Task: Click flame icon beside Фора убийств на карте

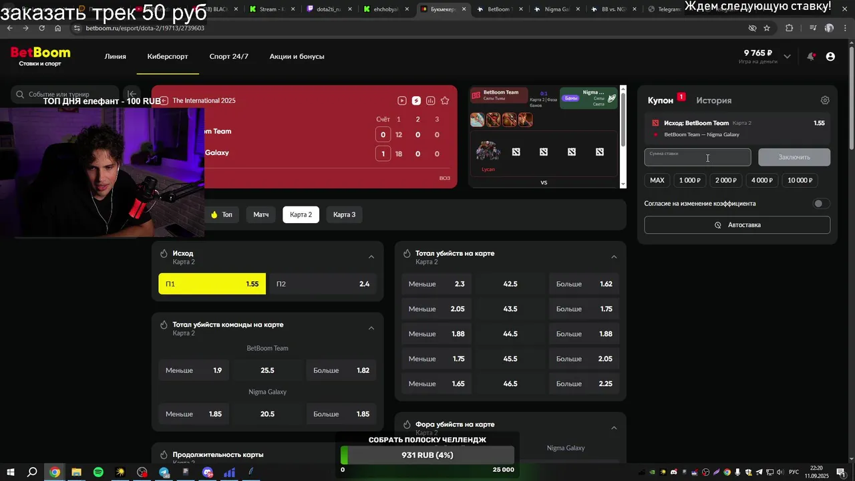Action: coord(407,425)
